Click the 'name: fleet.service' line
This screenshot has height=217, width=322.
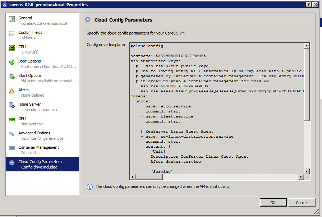click(x=167, y=116)
